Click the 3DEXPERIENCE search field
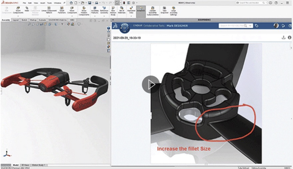Viewport: 293px width, 169px height. point(232,26)
